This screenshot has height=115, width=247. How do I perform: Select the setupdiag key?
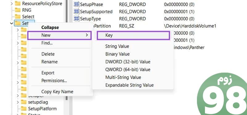tap(38, 102)
